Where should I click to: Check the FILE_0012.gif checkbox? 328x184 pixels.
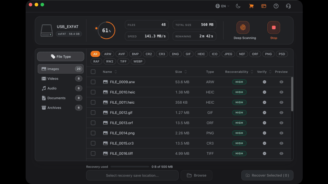click(93, 113)
